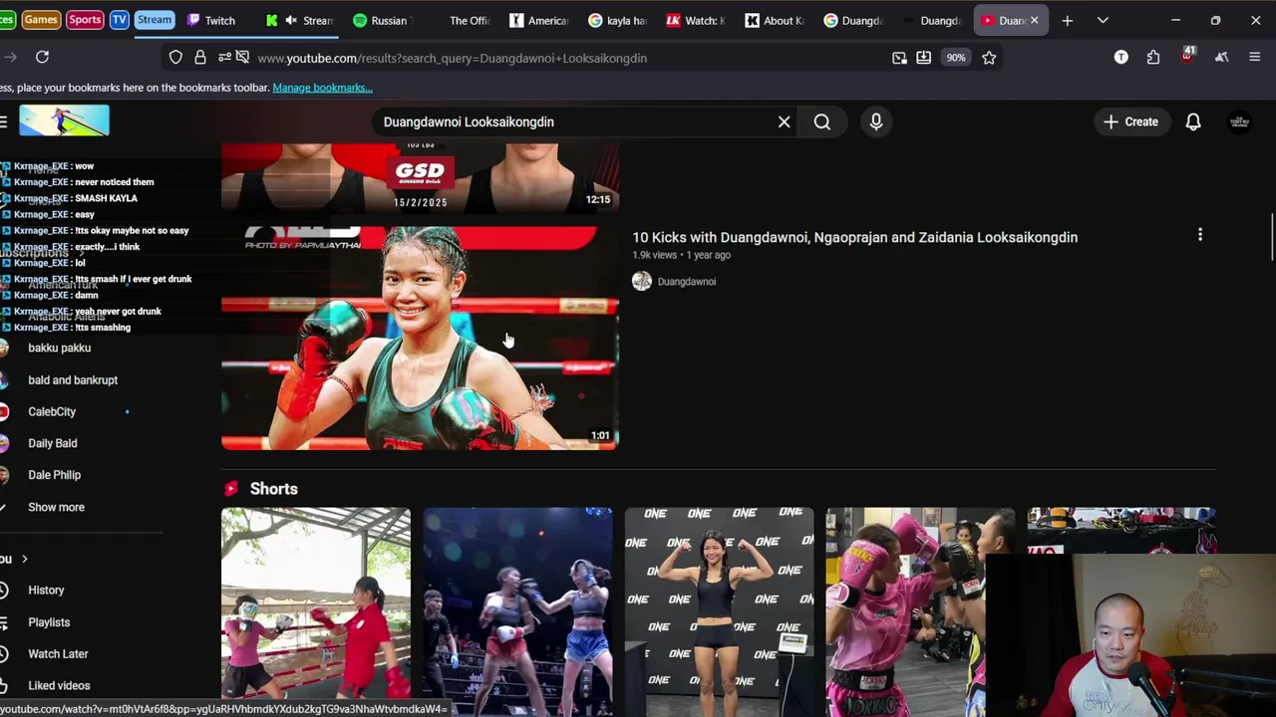Click the shield tracking protection icon
The width and height of the screenshot is (1276, 717).
point(175,58)
